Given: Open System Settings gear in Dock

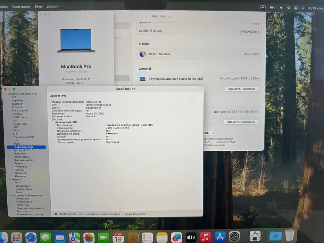Looking at the screenshot, I should (234, 237).
